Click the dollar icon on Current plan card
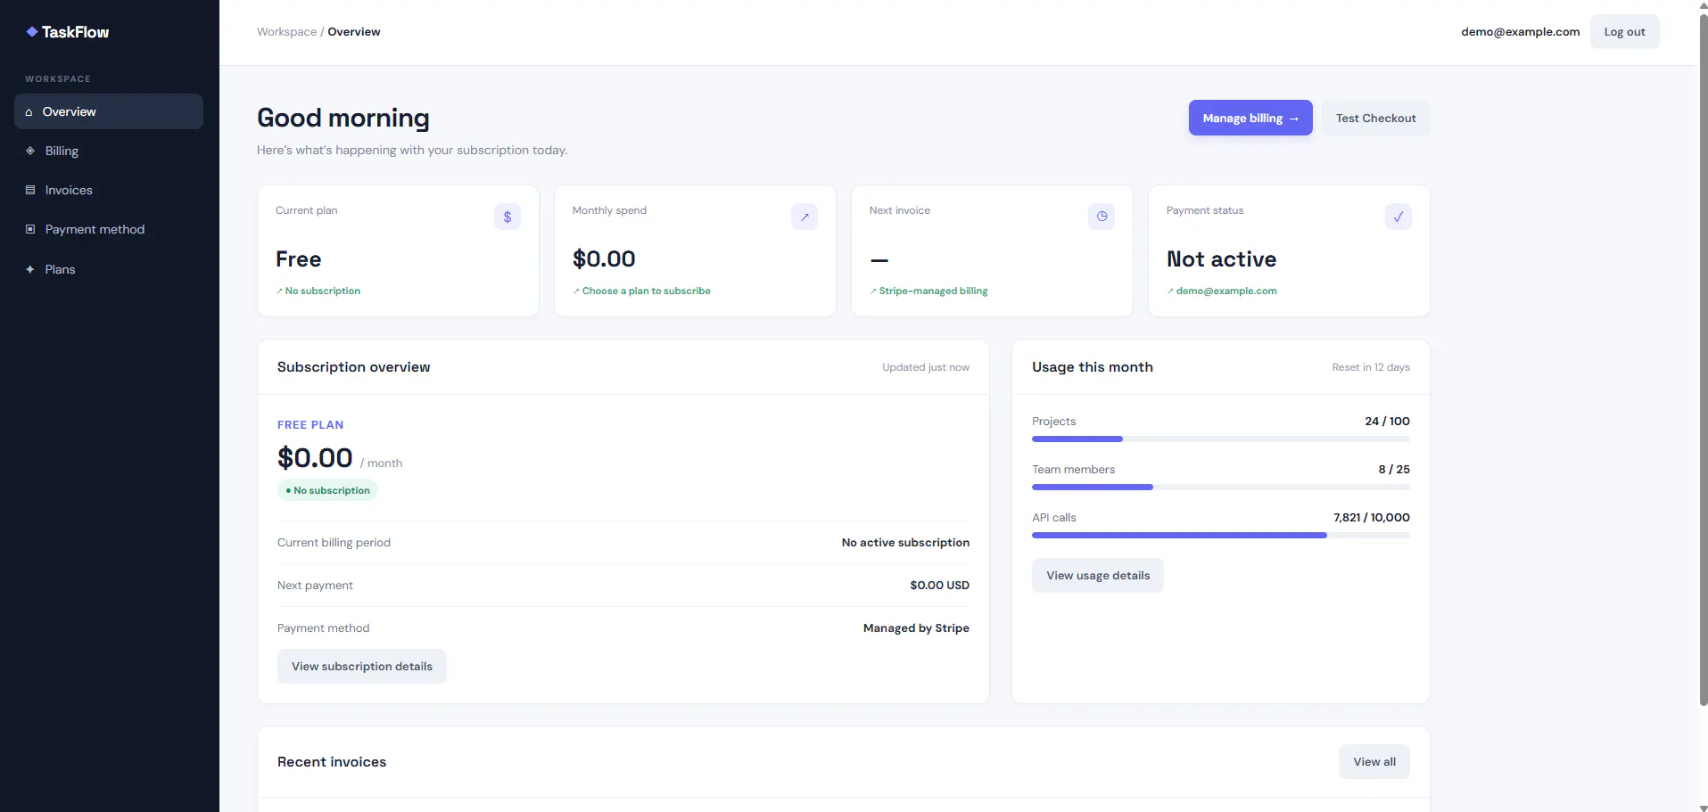Screen dimensions: 1708x812 pos(507,217)
